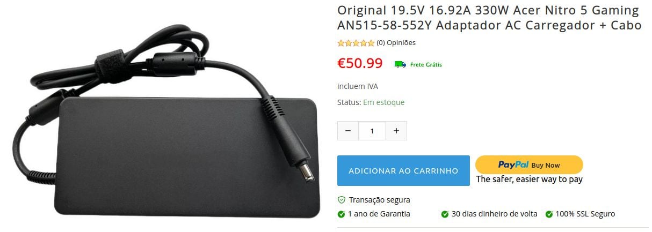Click the checkmark icon before 30 dias dinheiro de volta
The width and height of the screenshot is (652, 232).
[445, 214]
